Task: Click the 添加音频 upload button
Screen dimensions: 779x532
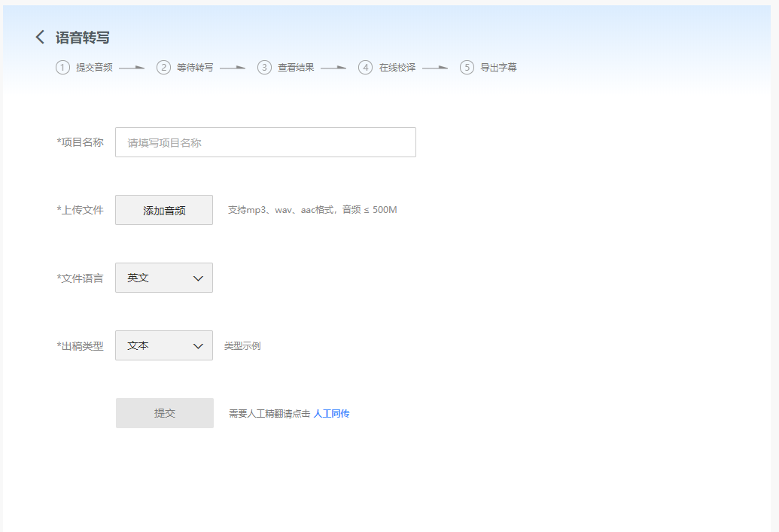Action: 164,210
